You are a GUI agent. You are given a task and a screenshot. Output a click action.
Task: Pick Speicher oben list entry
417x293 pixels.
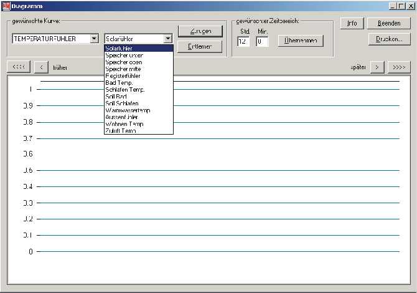[x=138, y=62]
